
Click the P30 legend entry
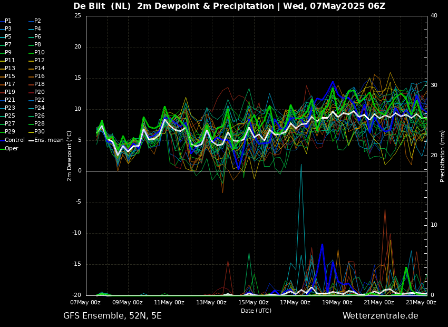(x=37, y=131)
